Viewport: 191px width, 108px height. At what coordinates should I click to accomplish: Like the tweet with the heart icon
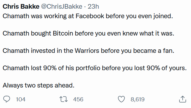pos(121,99)
